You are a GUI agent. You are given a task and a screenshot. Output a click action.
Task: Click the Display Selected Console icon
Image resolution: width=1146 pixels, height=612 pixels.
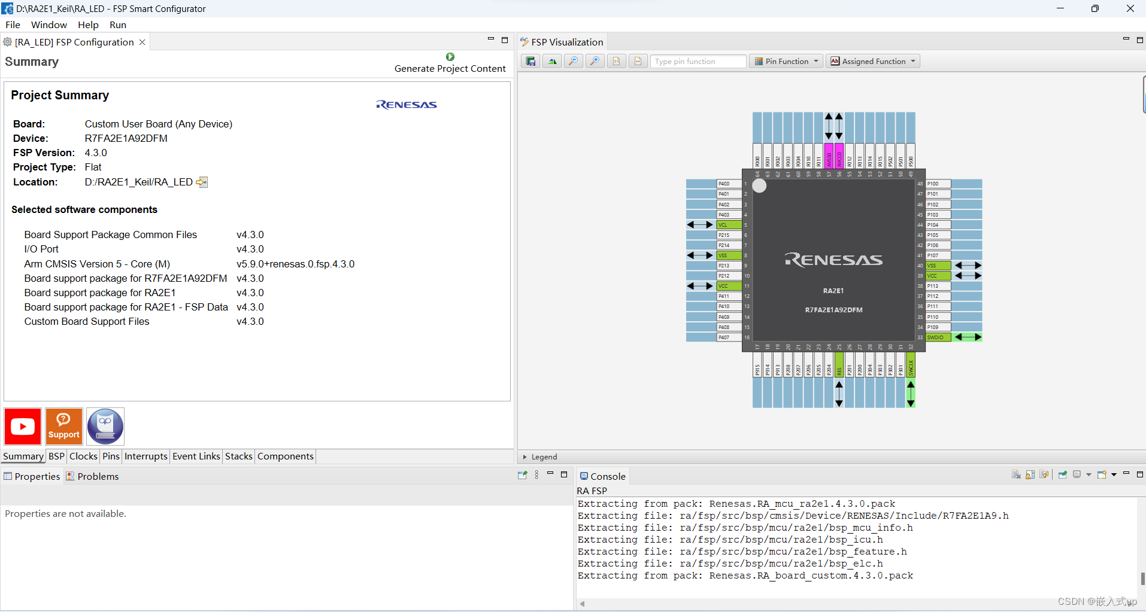1077,474
